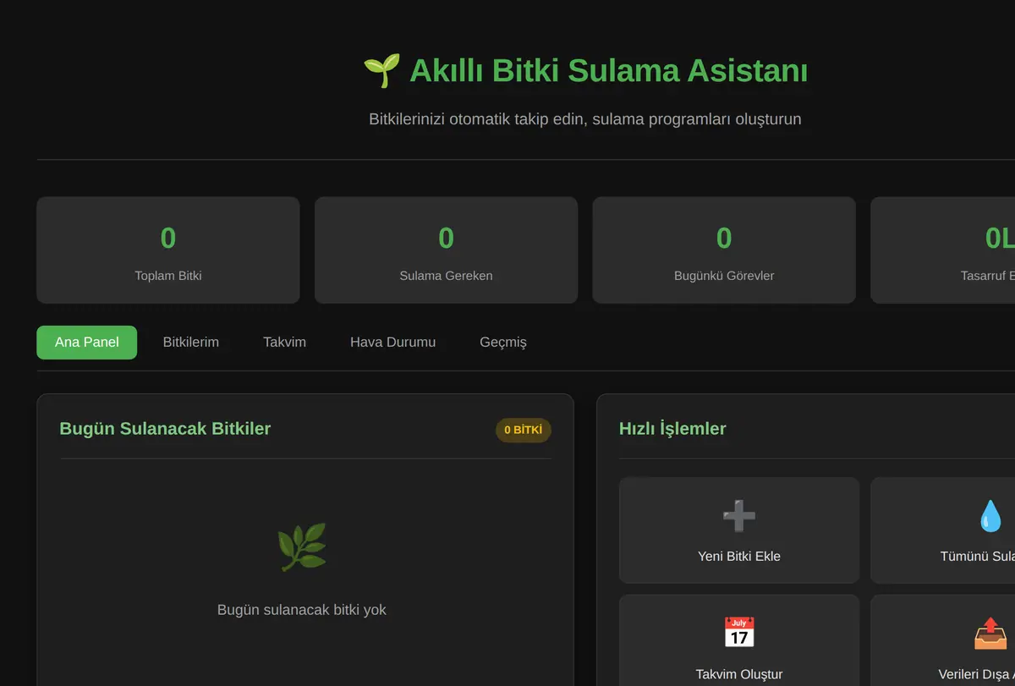Click the Sulama Gereken stat card

pyautogui.click(x=446, y=250)
